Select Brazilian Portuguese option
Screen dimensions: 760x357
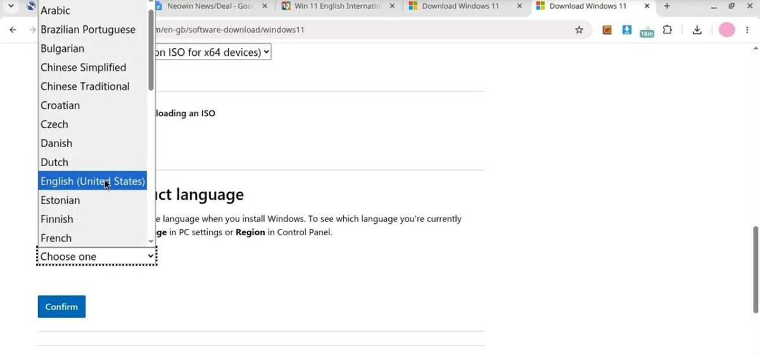(92, 29)
